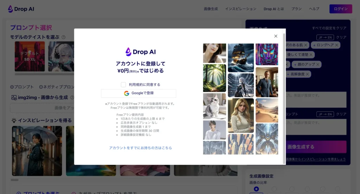Click the img2img image icon
Image resolution: width=360 pixels, height=194 pixels.
coord(14,98)
